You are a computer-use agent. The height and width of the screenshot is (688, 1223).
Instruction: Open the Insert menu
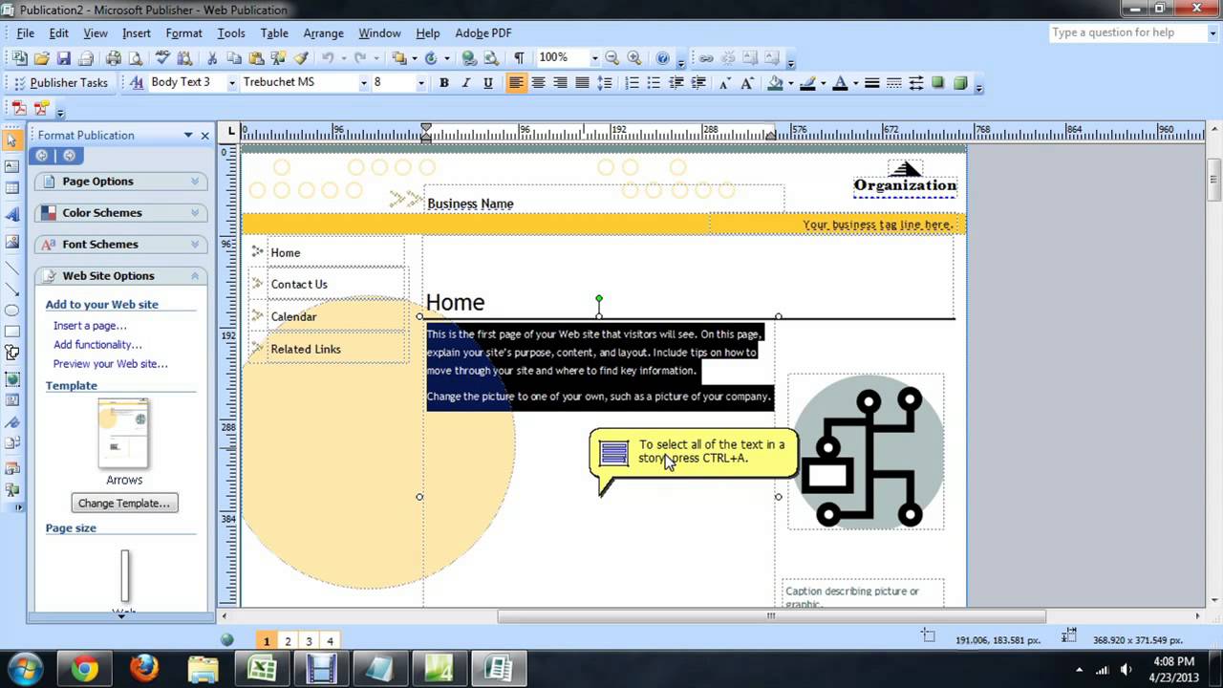pyautogui.click(x=137, y=33)
